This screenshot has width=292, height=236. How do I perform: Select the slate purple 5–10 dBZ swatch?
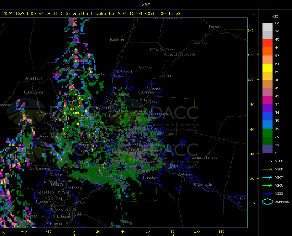pyautogui.click(x=267, y=149)
